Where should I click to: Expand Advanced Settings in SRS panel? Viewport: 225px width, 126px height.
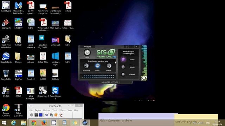(110, 82)
